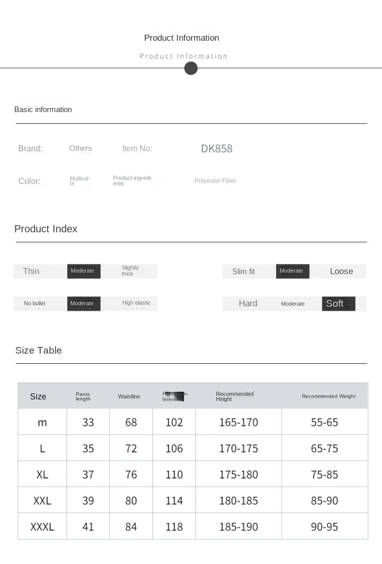Select the No bullet elasticity option
The width and height of the screenshot is (382, 564).
click(35, 304)
